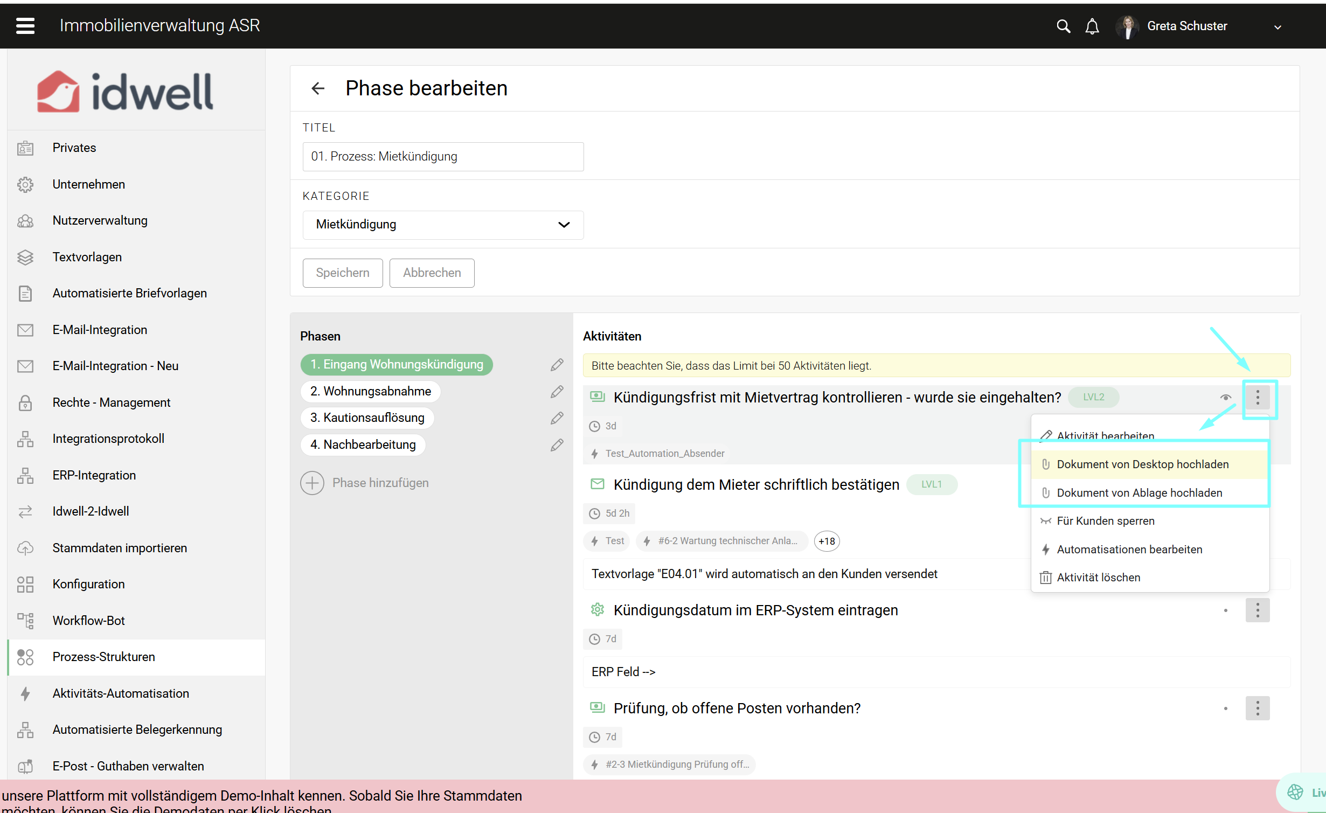Image resolution: width=1326 pixels, height=813 pixels.
Task: Choose Aktivität löschen in context menu
Action: pos(1098,578)
